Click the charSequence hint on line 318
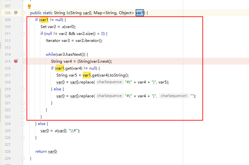This screenshot has width=249, height=165. 110,82
